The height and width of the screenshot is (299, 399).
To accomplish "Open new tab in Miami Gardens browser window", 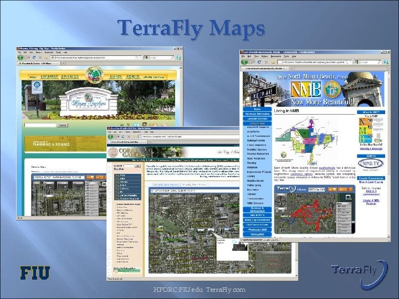I will coord(63,63).
